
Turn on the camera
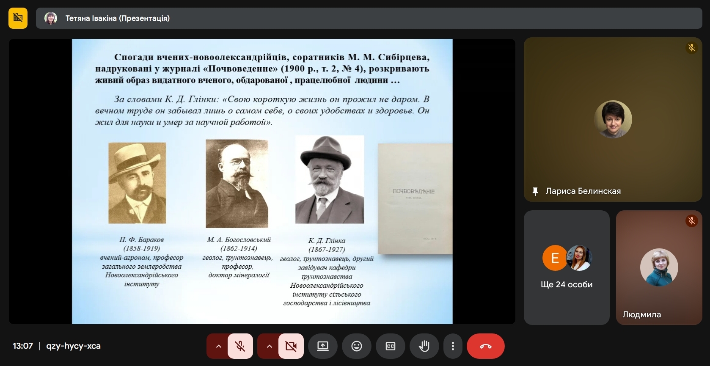coord(291,346)
